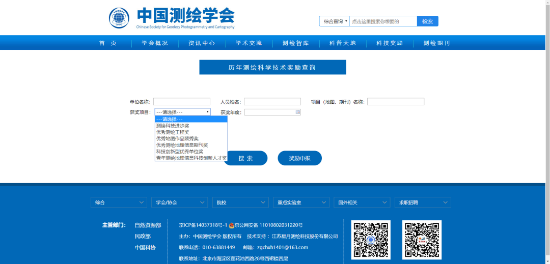The height and width of the screenshot is (264, 550).
Task: Click the right QR code image
Action: pyautogui.click(x=422, y=240)
